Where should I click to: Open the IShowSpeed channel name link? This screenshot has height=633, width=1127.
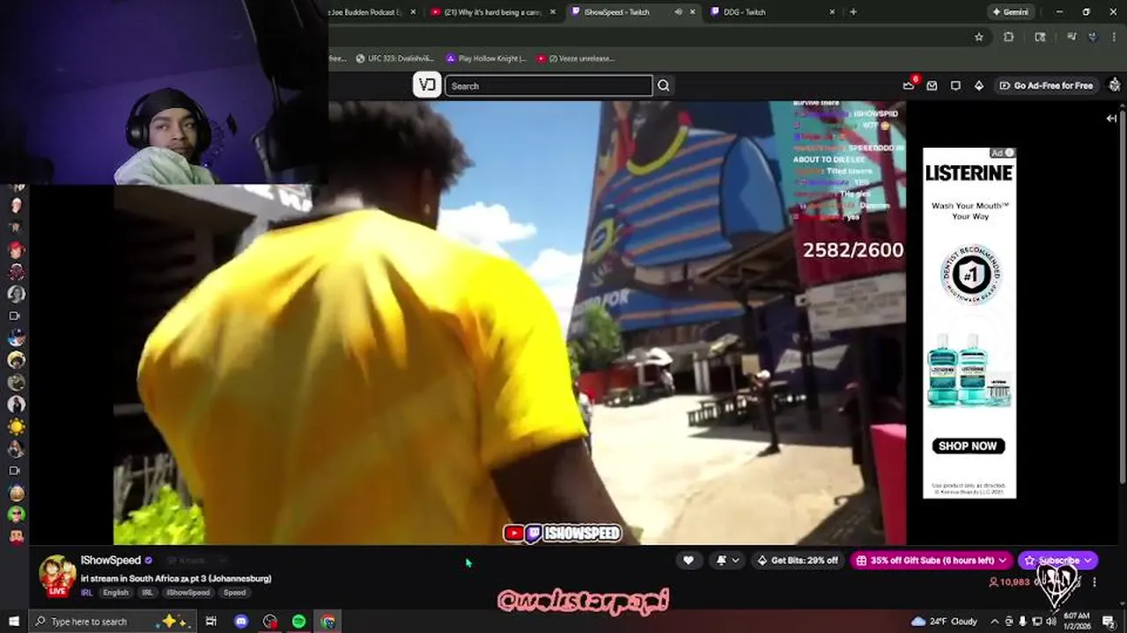pyautogui.click(x=111, y=560)
